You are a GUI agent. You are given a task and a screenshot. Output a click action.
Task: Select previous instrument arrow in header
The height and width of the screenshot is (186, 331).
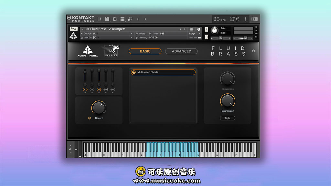(x=180, y=29)
